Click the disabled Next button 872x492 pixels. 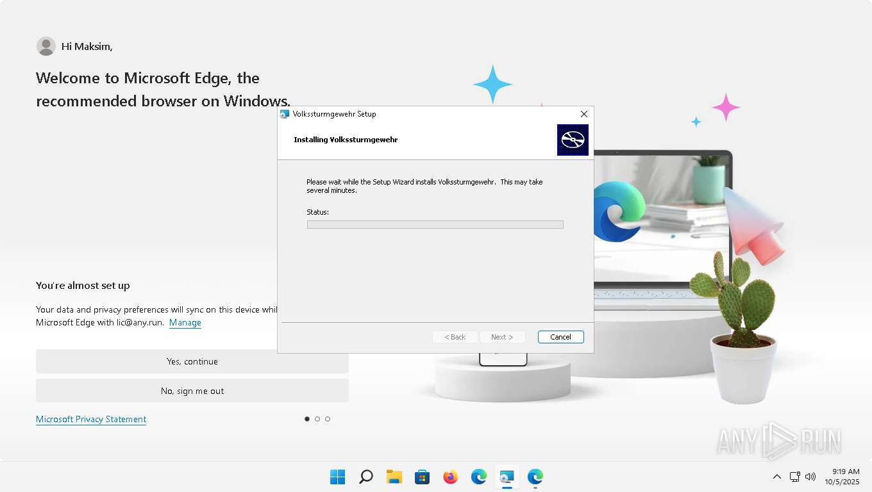[x=502, y=337]
